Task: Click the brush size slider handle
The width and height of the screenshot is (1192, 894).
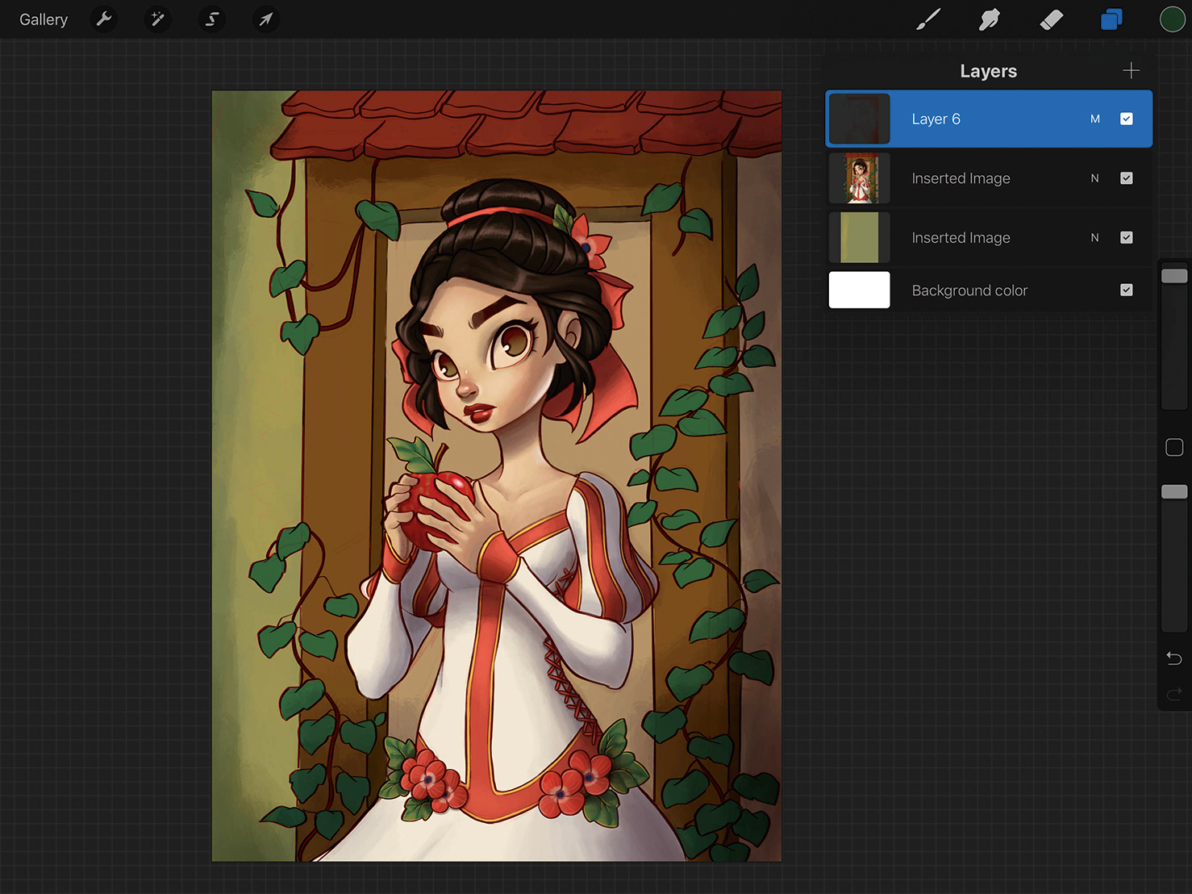Action: (1174, 276)
